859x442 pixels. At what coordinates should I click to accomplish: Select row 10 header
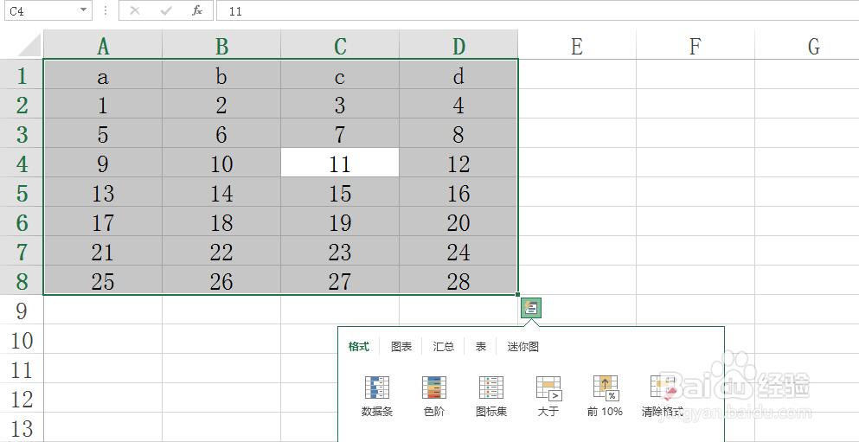coord(22,340)
